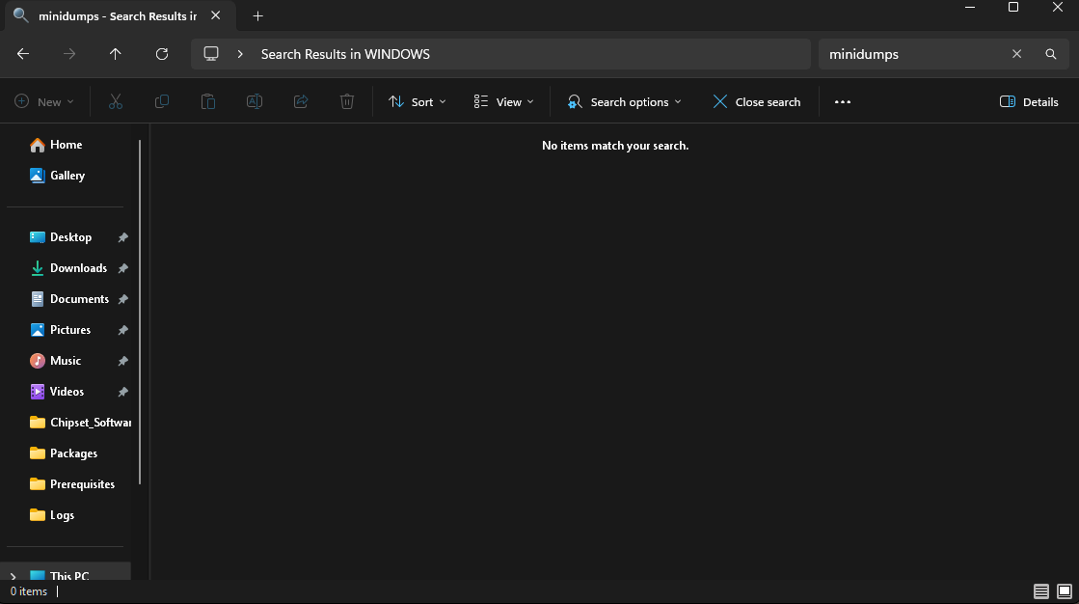The width and height of the screenshot is (1079, 604).
Task: Go back to previous folder
Action: [x=23, y=54]
